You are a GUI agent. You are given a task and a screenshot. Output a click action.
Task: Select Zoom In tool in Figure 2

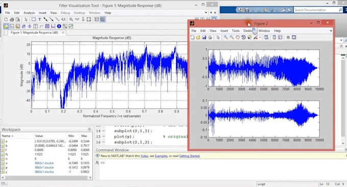coord(226,37)
